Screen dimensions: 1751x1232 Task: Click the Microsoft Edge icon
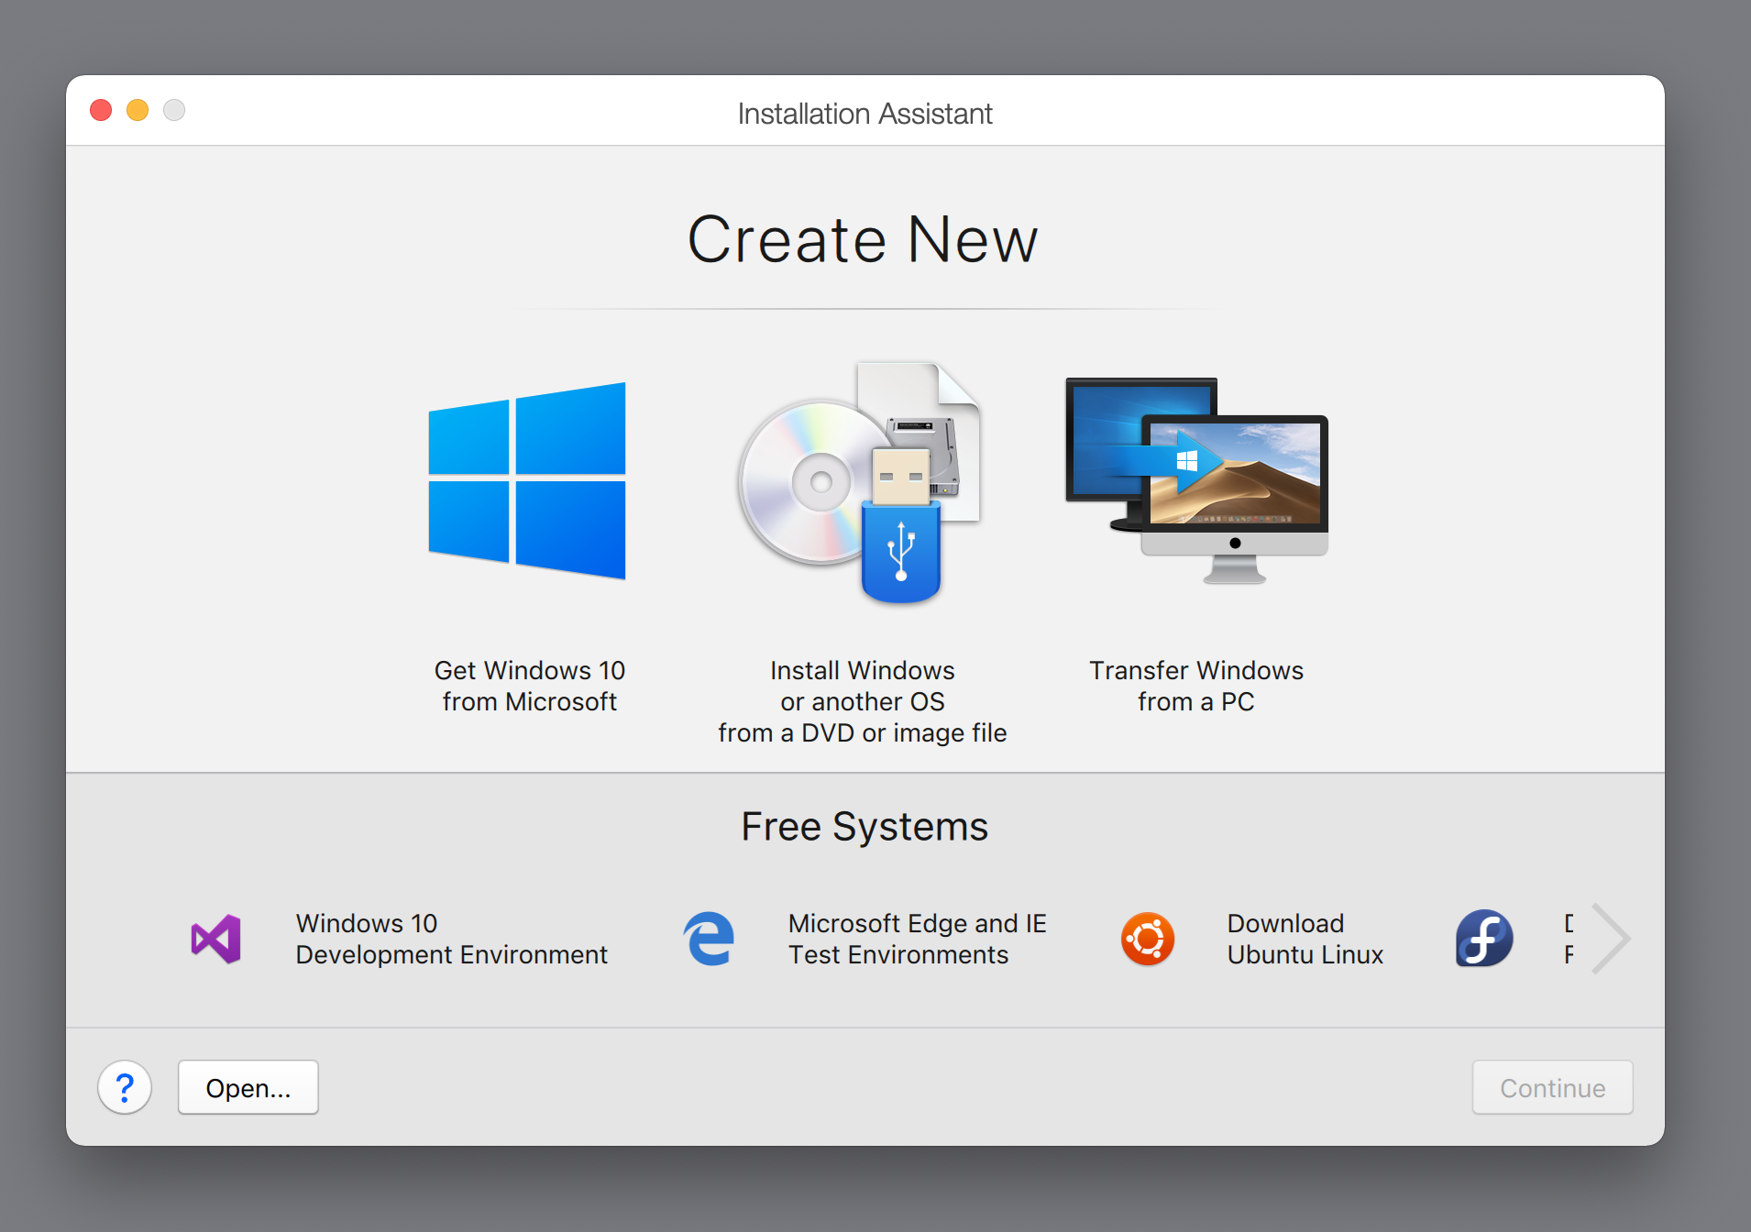click(709, 939)
